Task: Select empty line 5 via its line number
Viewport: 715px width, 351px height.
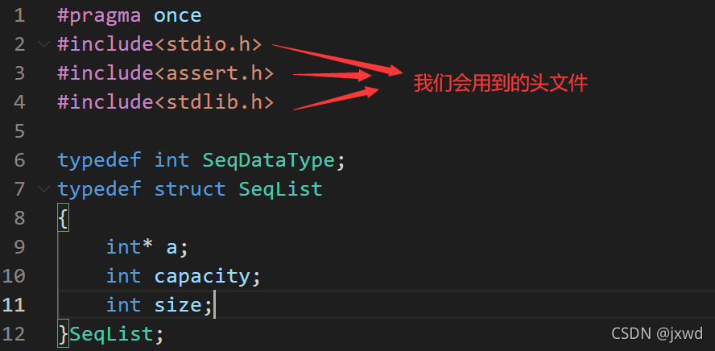Action: [x=19, y=131]
